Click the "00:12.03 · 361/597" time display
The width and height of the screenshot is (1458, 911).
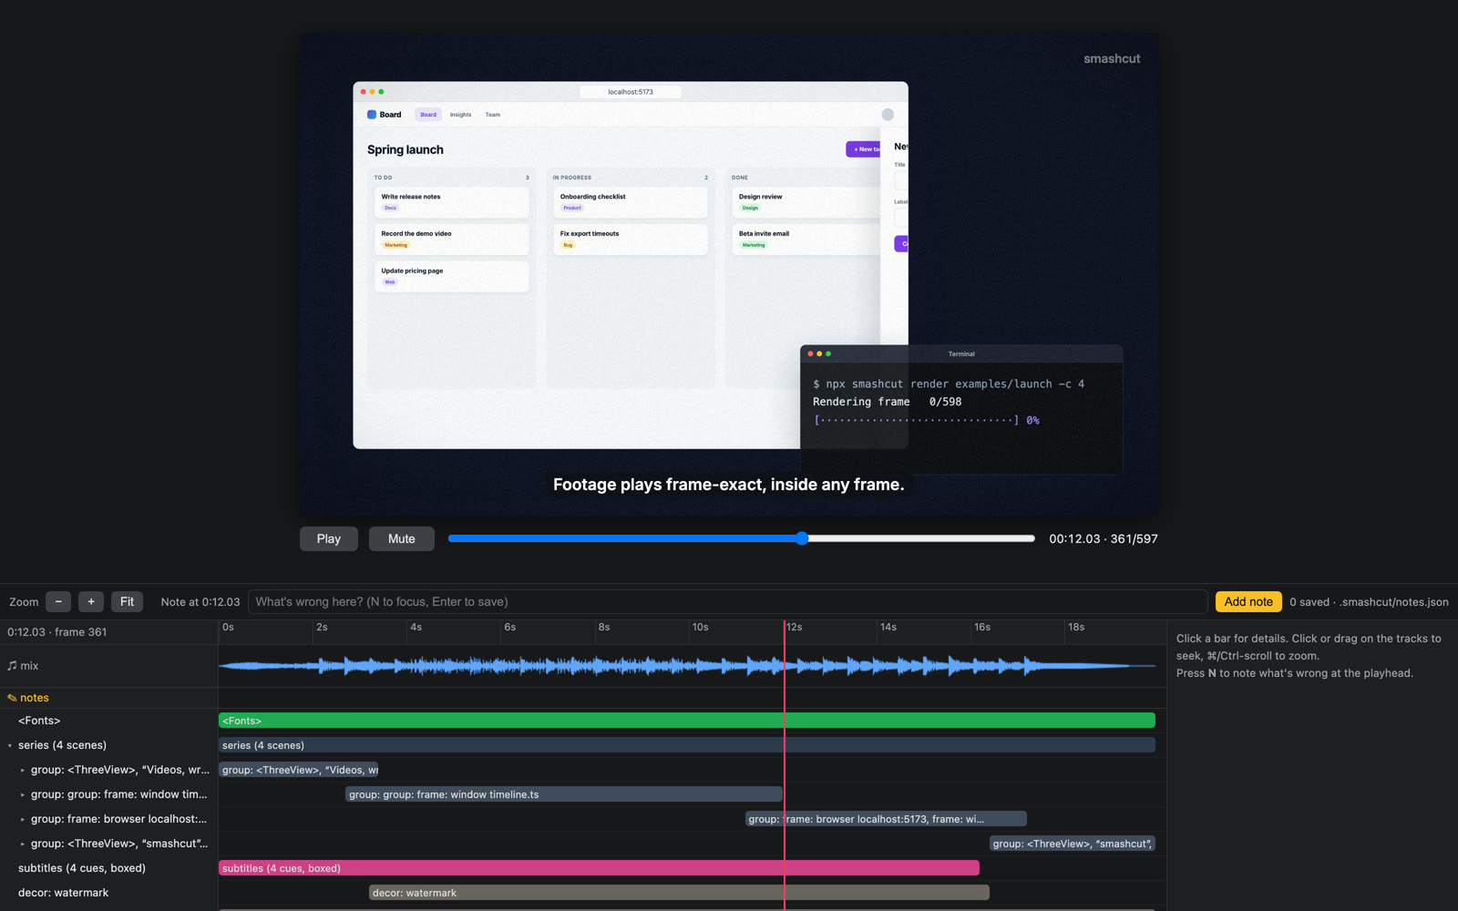point(1104,538)
